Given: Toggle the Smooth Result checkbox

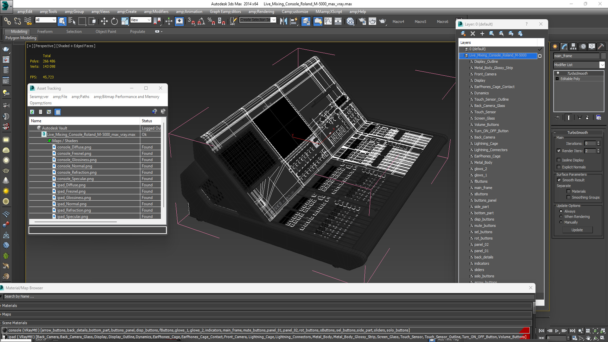Looking at the screenshot, I should tap(559, 180).
